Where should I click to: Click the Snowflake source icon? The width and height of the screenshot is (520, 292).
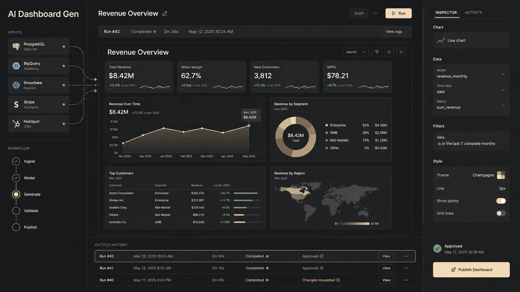tap(16, 85)
